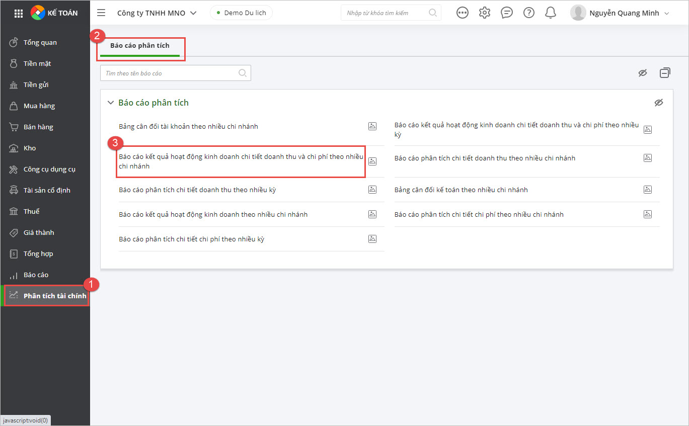Switch to the Báo cáo phân tích tab
This screenshot has height=426, width=689.
[x=140, y=46]
